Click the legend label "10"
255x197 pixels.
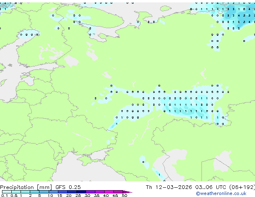[50, 195]
